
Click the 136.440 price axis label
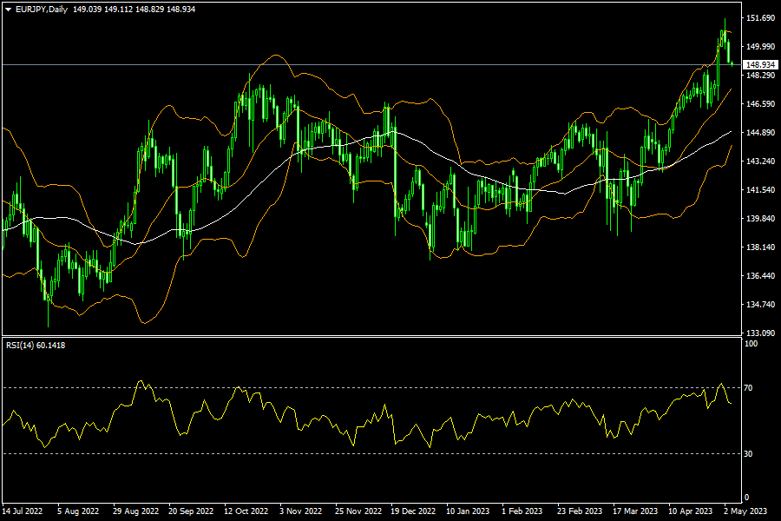coord(760,276)
